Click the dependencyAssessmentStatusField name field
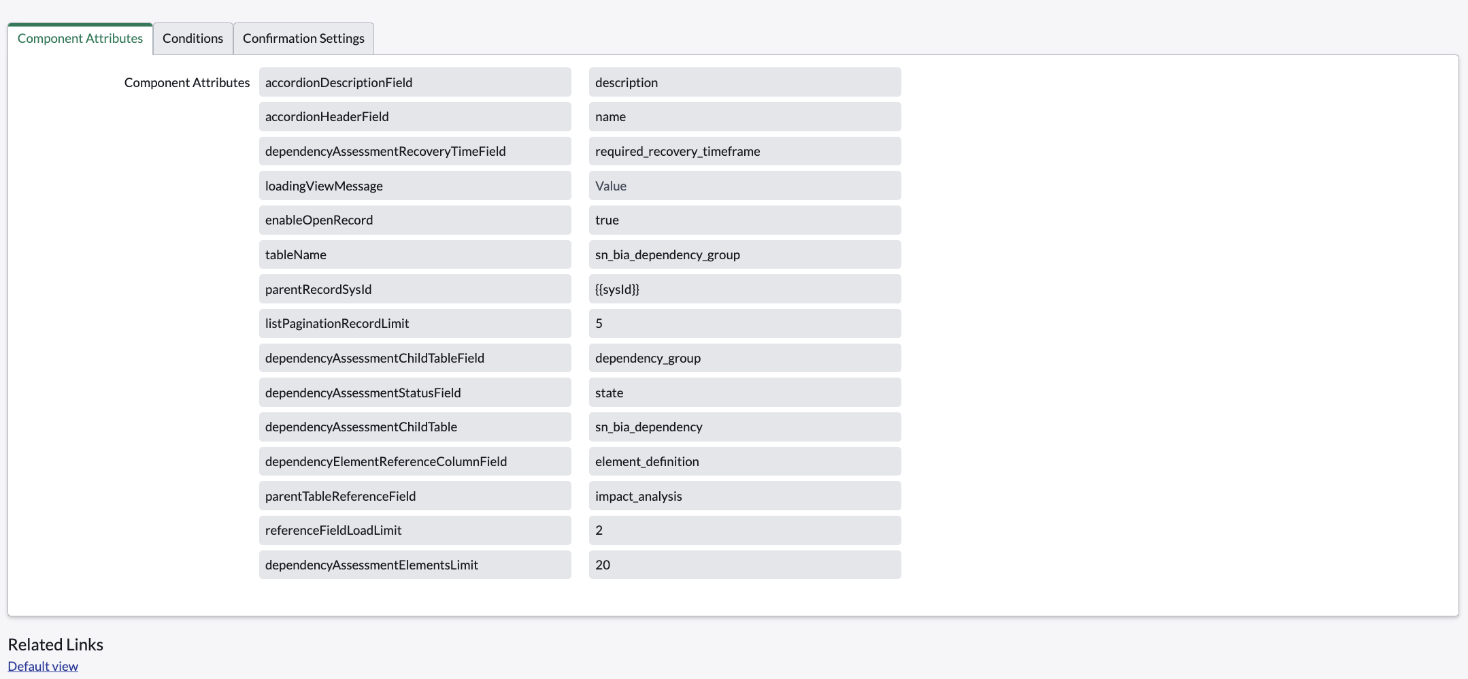The image size is (1468, 679). (415, 392)
